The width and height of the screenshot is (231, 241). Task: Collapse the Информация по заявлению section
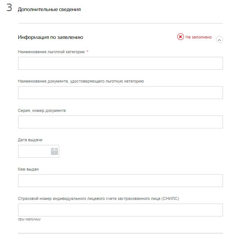(219, 40)
